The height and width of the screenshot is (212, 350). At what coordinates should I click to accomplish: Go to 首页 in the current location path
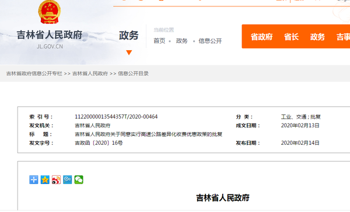(x=159, y=41)
